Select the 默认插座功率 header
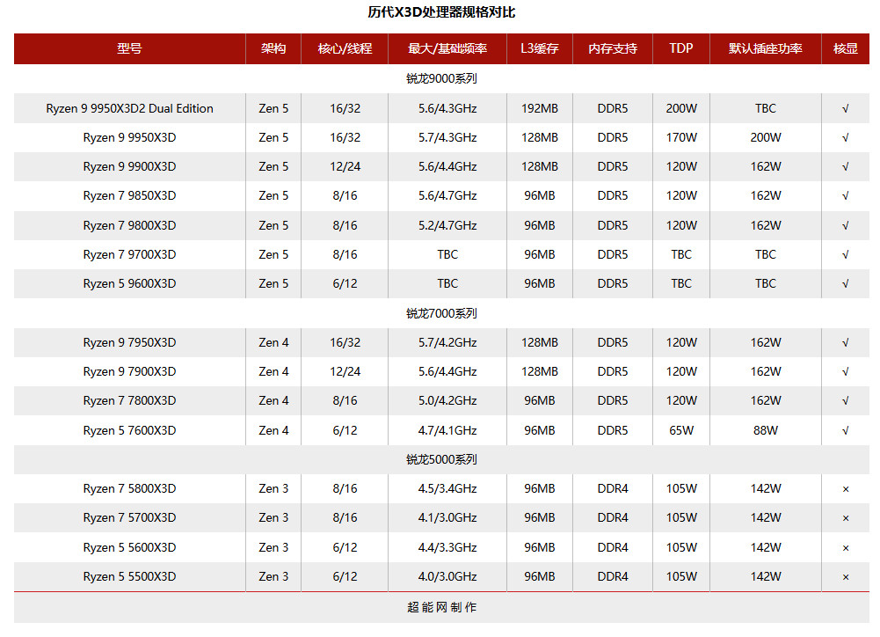Image resolution: width=880 pixels, height=637 pixels. [765, 49]
